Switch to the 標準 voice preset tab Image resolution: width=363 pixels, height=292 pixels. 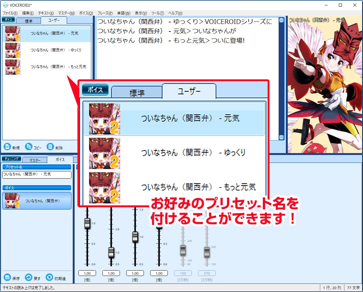[28, 21]
